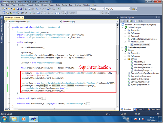Viewport: 163px width, 123px height.
Task: Open the Server Explorer side panel
Action: point(2,24)
